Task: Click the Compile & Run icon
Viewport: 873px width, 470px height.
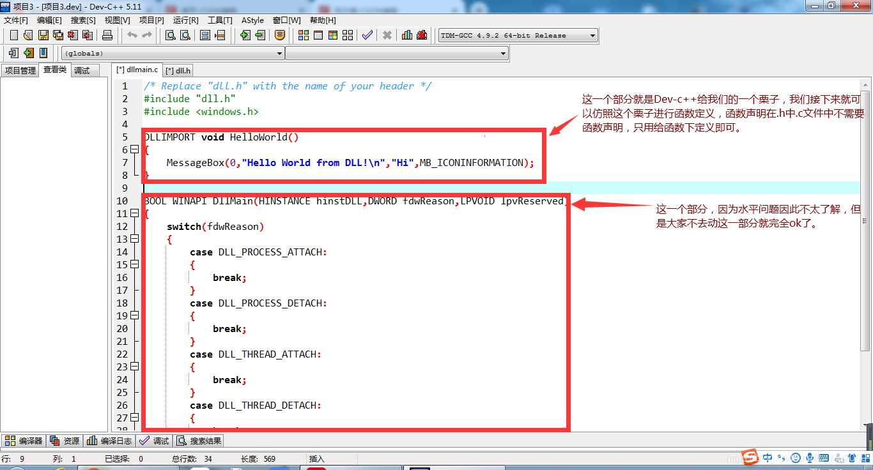Action: point(333,35)
